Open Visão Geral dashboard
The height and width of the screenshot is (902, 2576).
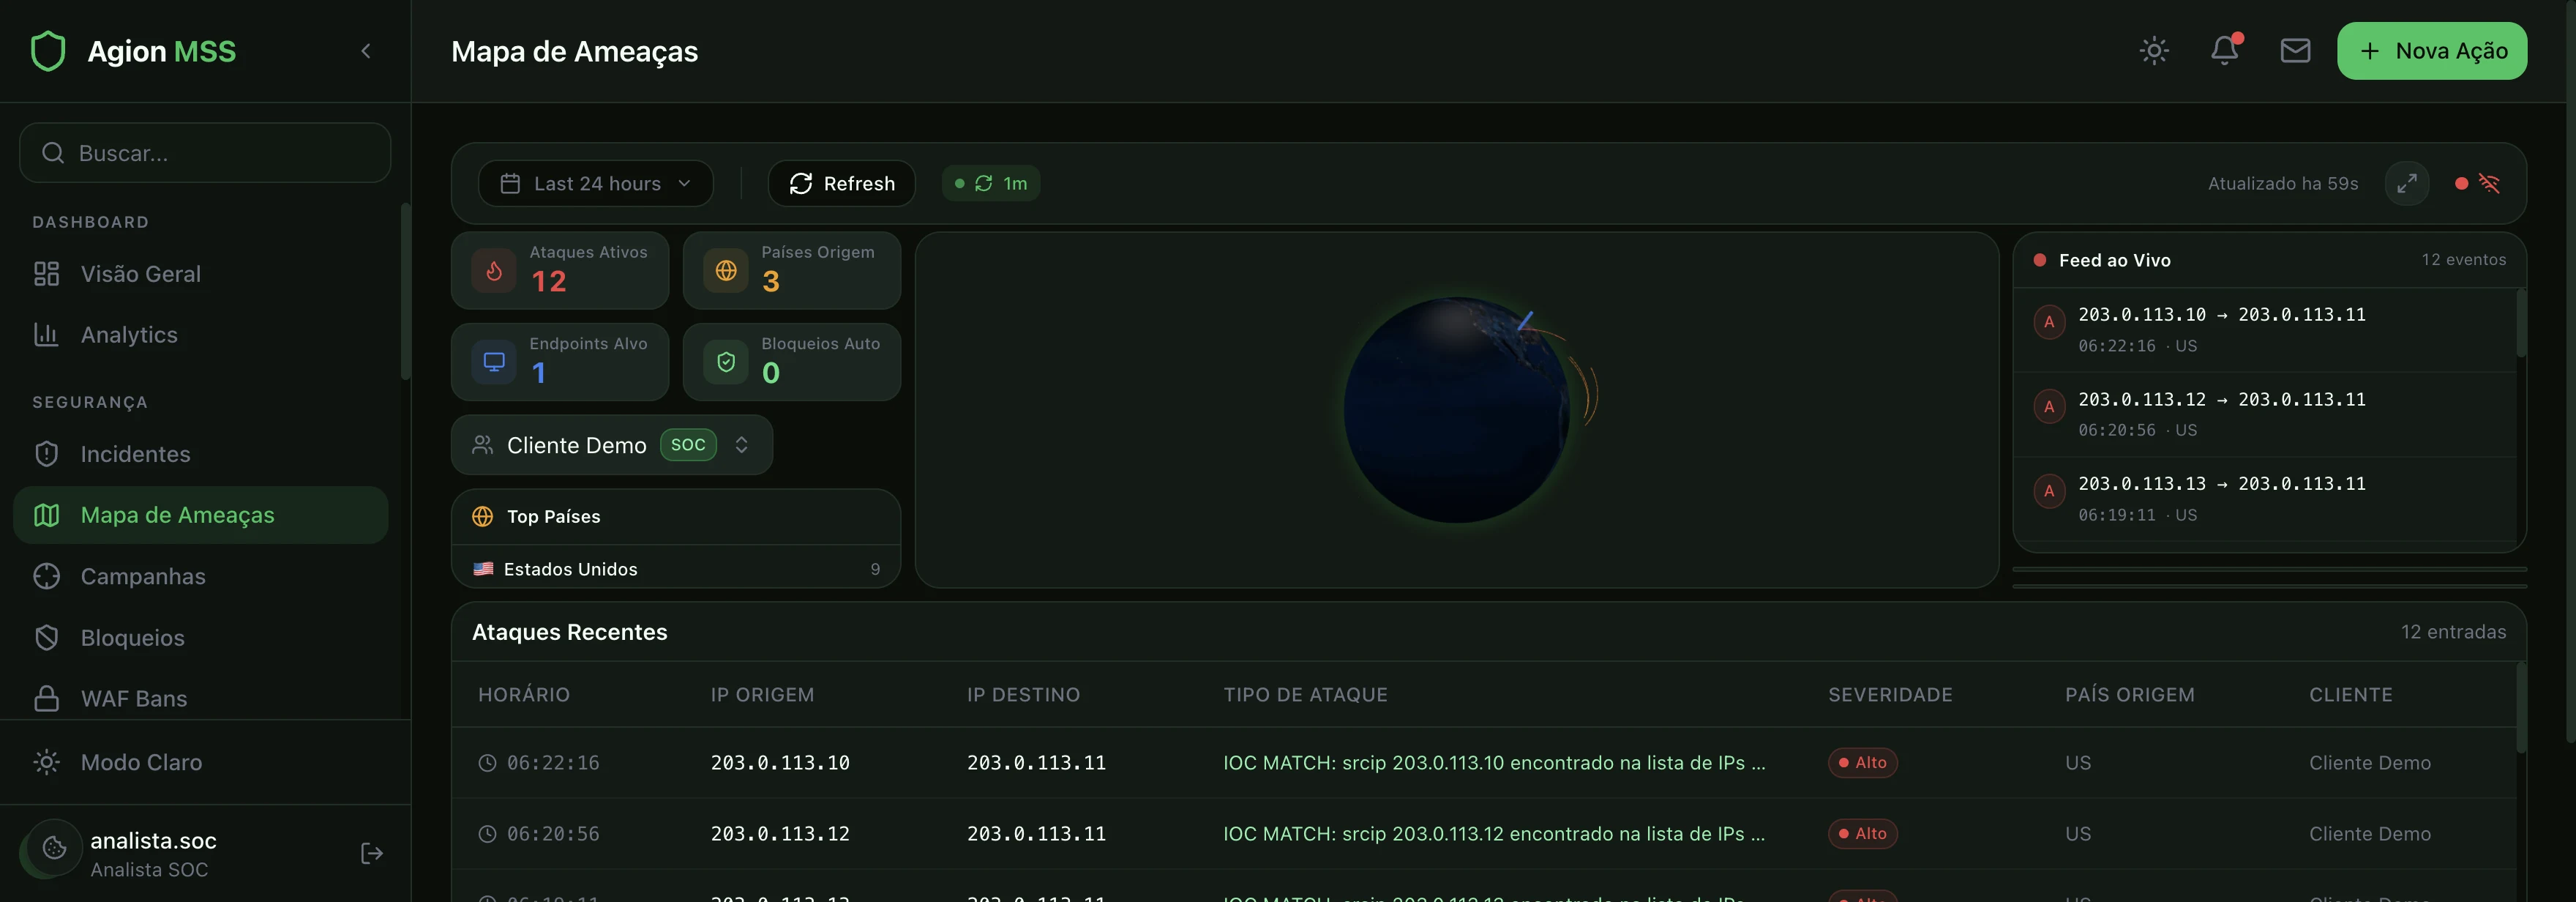point(201,274)
